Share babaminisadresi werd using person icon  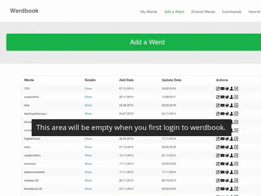click(x=232, y=172)
